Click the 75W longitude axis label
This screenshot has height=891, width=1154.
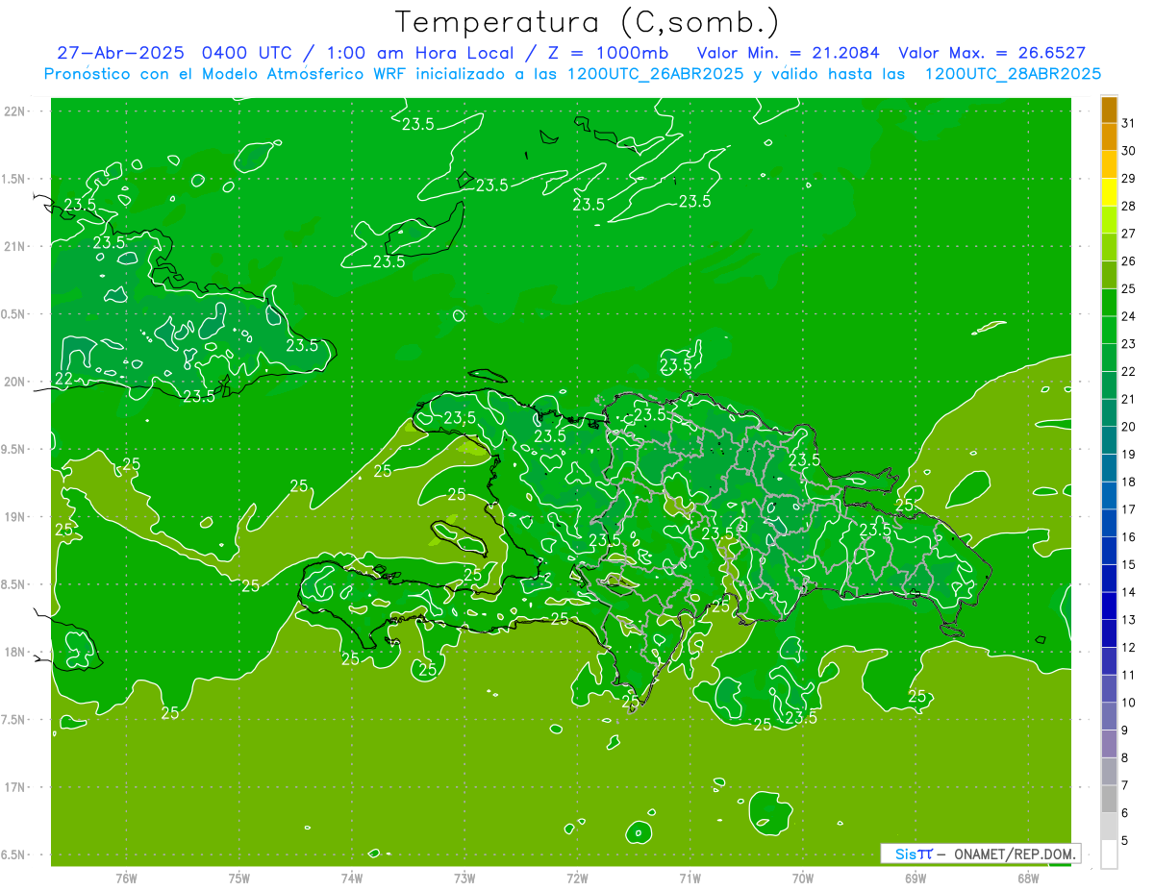pyautogui.click(x=239, y=879)
